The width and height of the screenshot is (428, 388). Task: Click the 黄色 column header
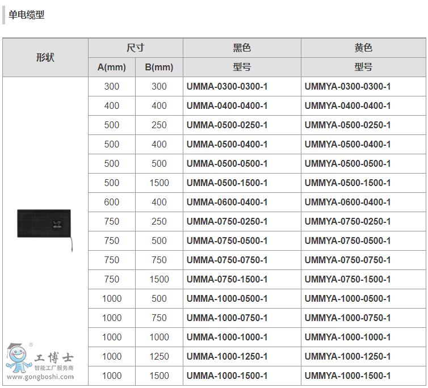(x=363, y=48)
